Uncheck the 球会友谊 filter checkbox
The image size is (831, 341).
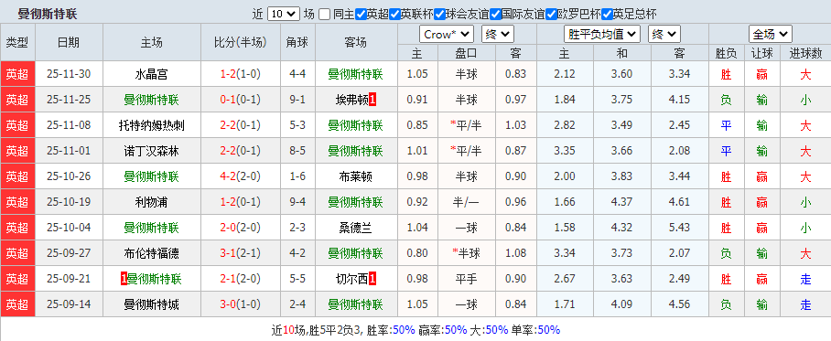pyautogui.click(x=439, y=15)
